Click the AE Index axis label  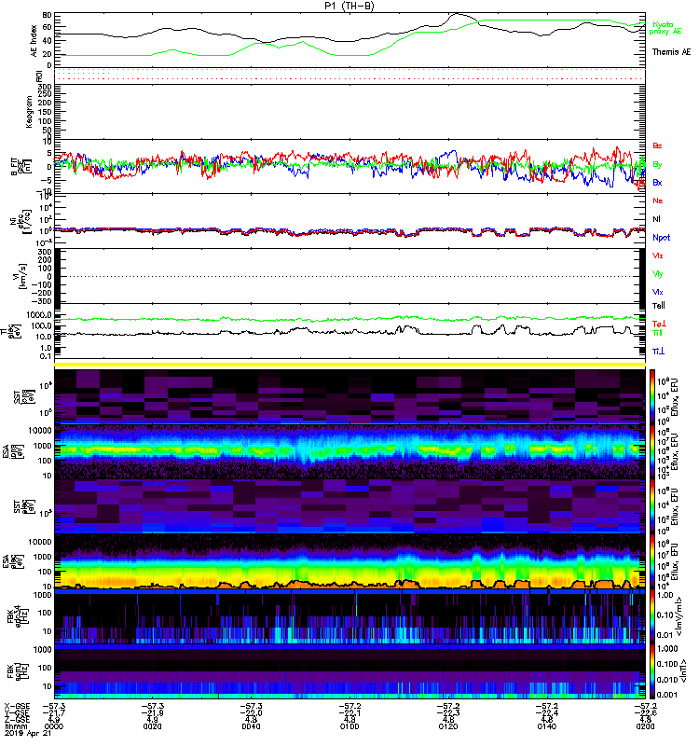[34, 41]
